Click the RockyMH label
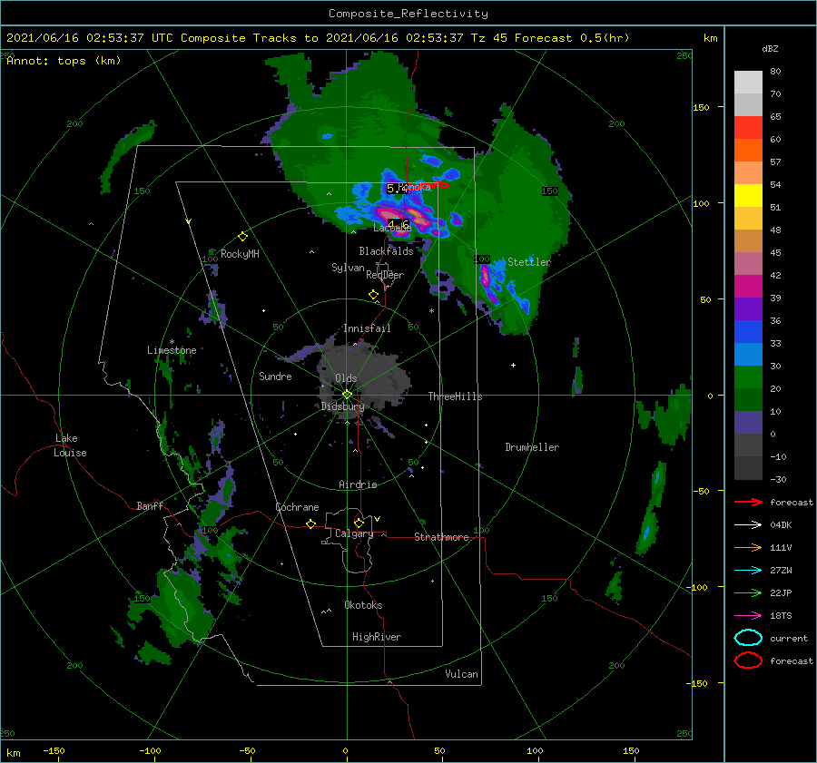 click(x=240, y=254)
